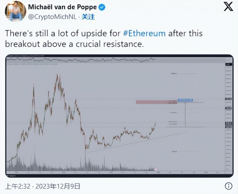Click the RSI indicator panel atop chart
Screen dimensions: 238x194
[116, 60]
